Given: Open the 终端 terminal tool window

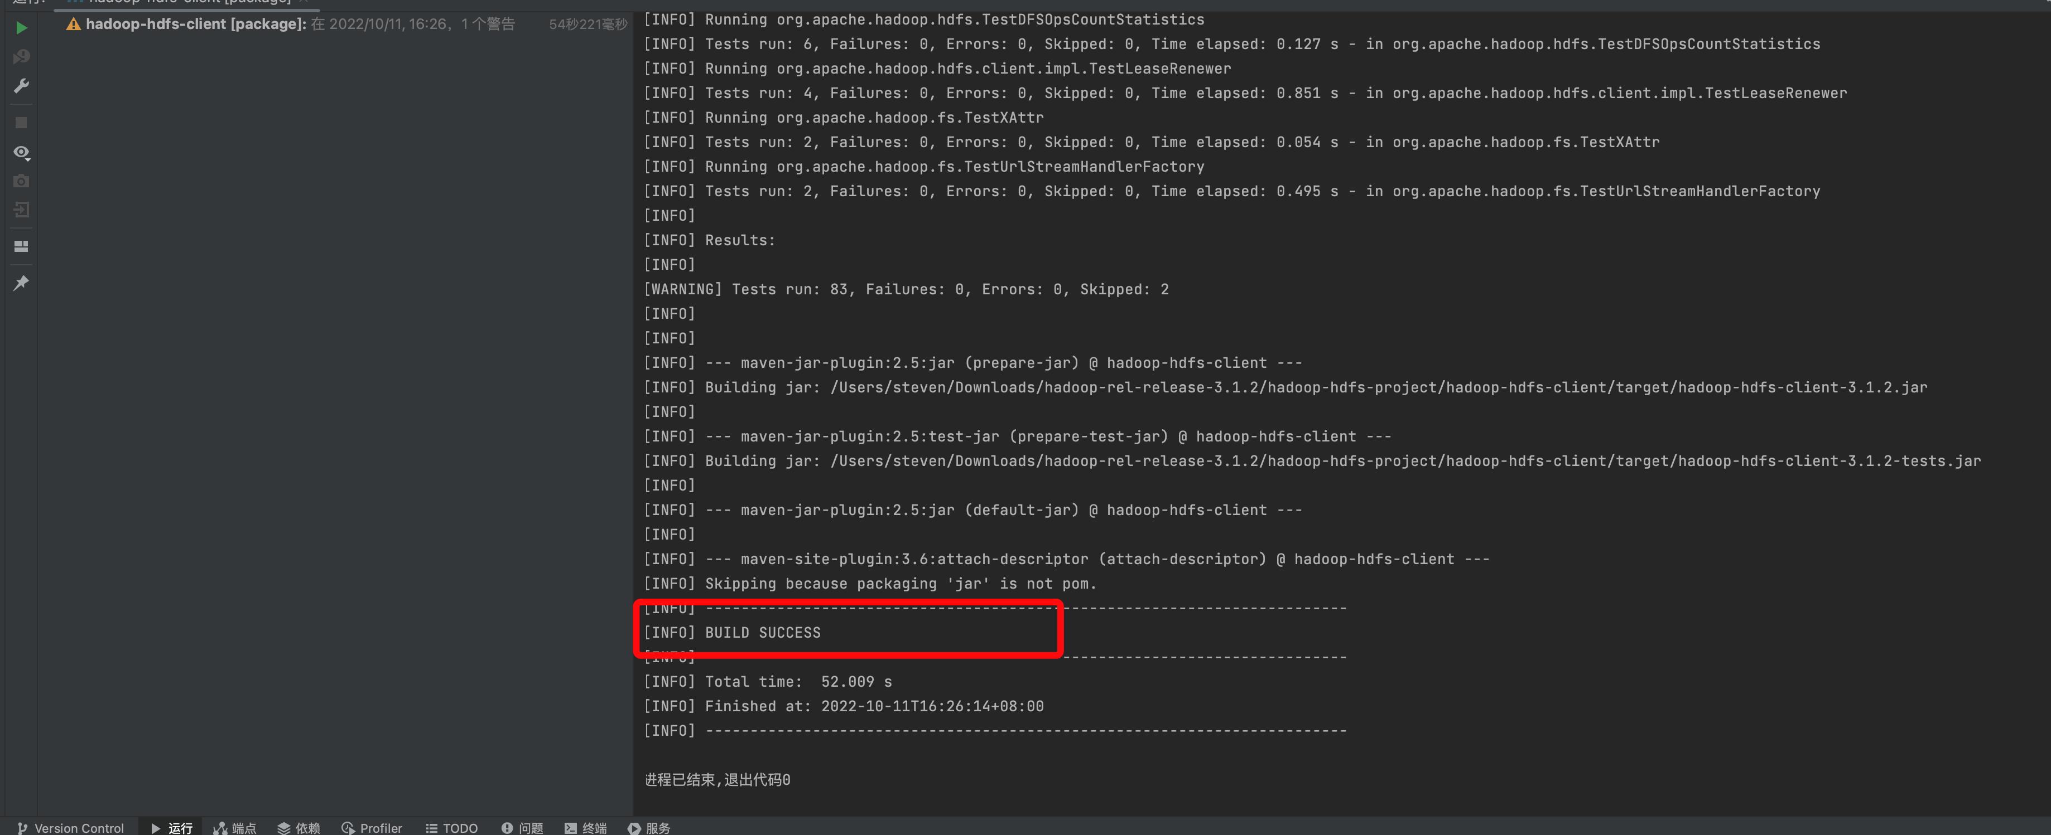Looking at the screenshot, I should 585,828.
